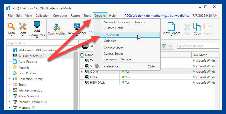The image size is (226, 114).
Task: Open the Edit menu
Action: click(19, 16)
